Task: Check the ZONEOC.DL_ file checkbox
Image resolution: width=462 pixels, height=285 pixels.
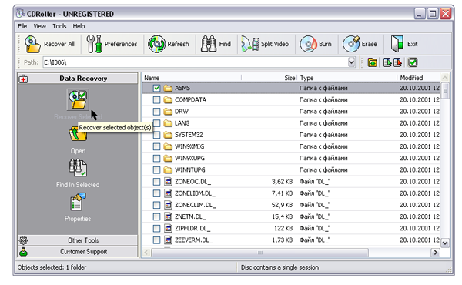Action: point(156,182)
